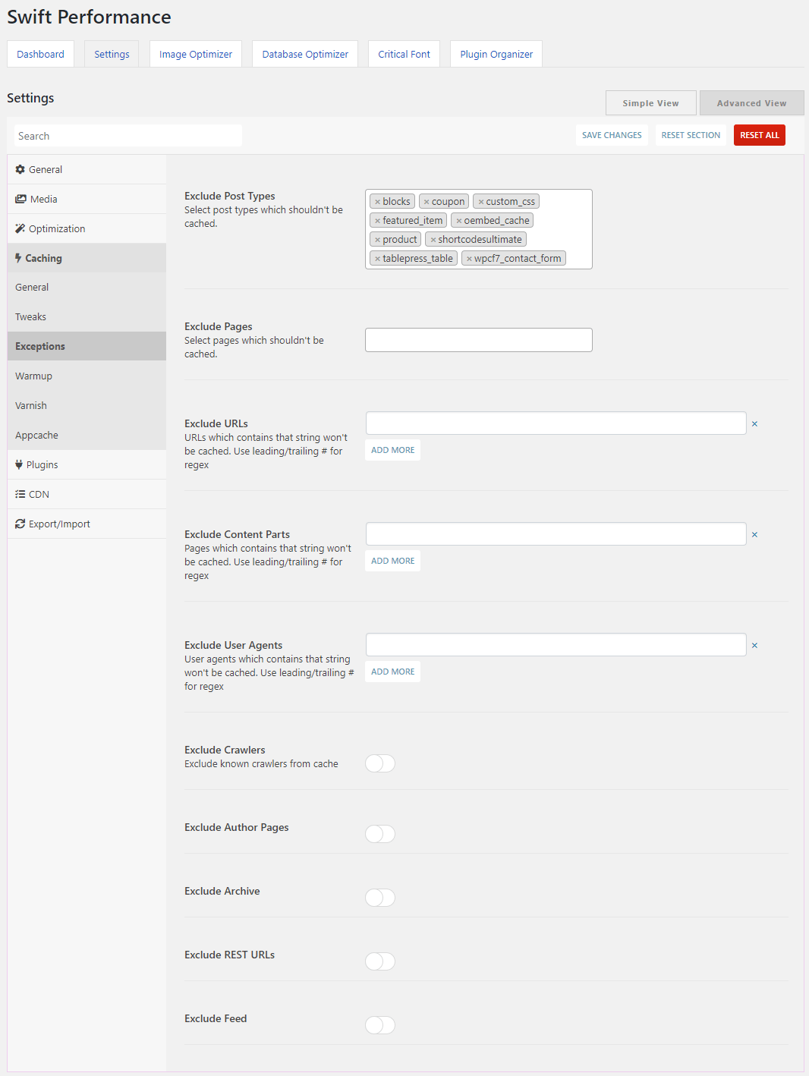Switch to the Image Optimizer tab
Image resolution: width=809 pixels, height=1076 pixels.
click(196, 55)
